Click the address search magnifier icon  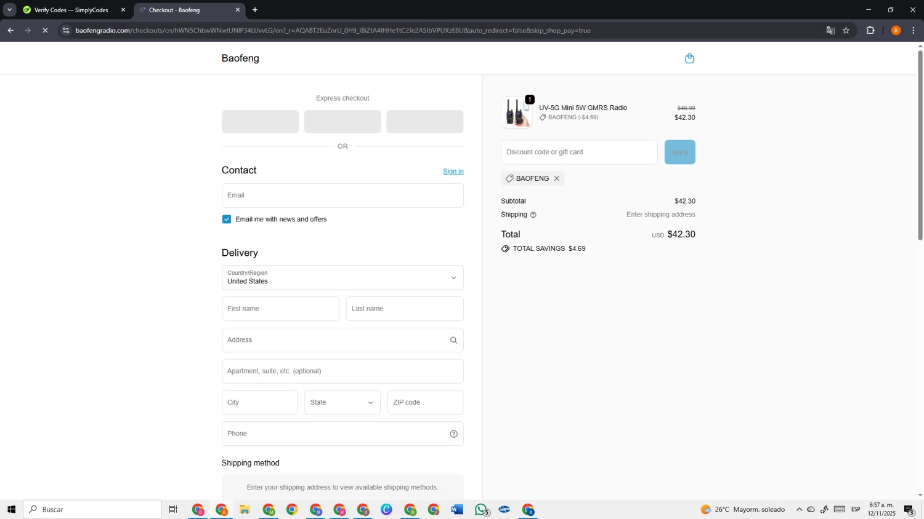(453, 340)
